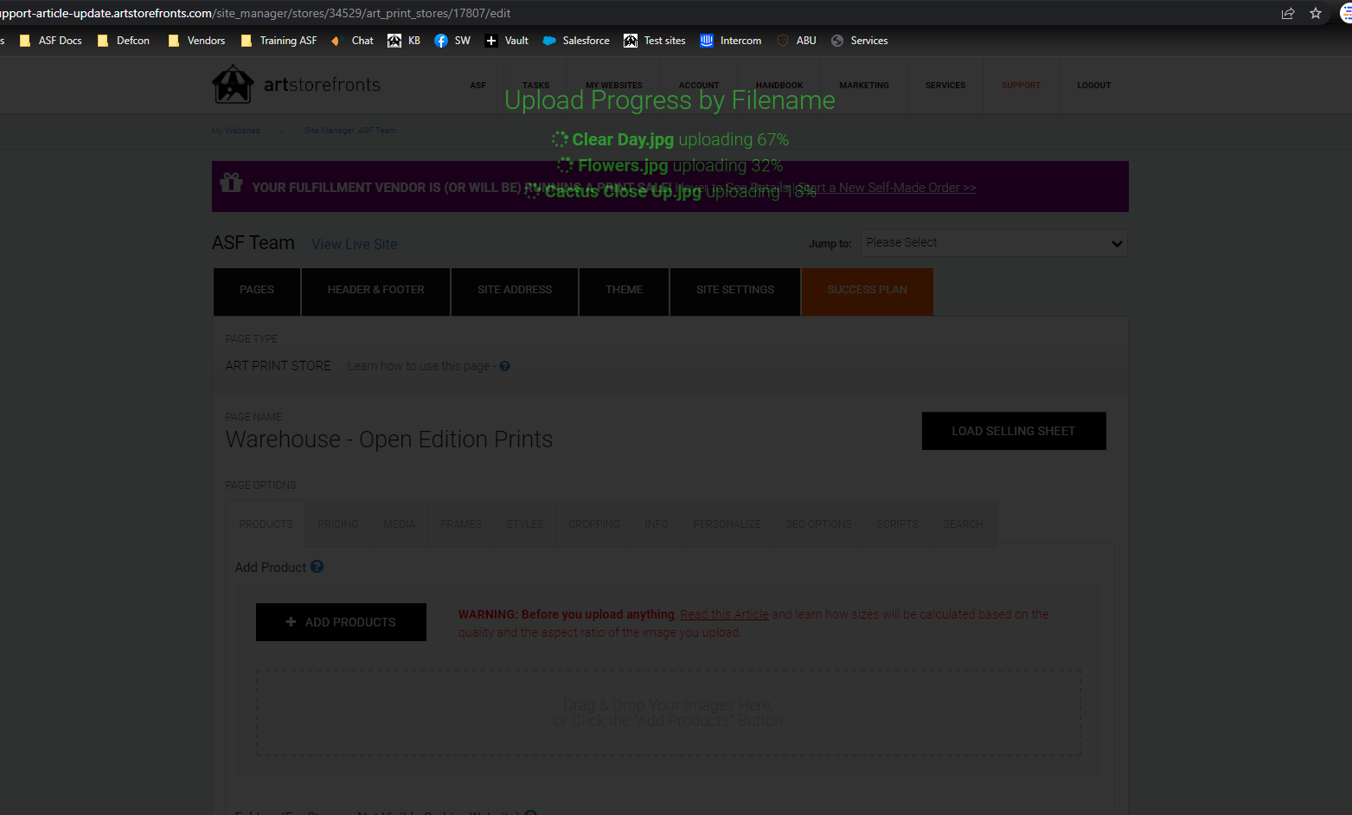
Task: Click the Load Selling Sheet button
Action: (x=1014, y=431)
